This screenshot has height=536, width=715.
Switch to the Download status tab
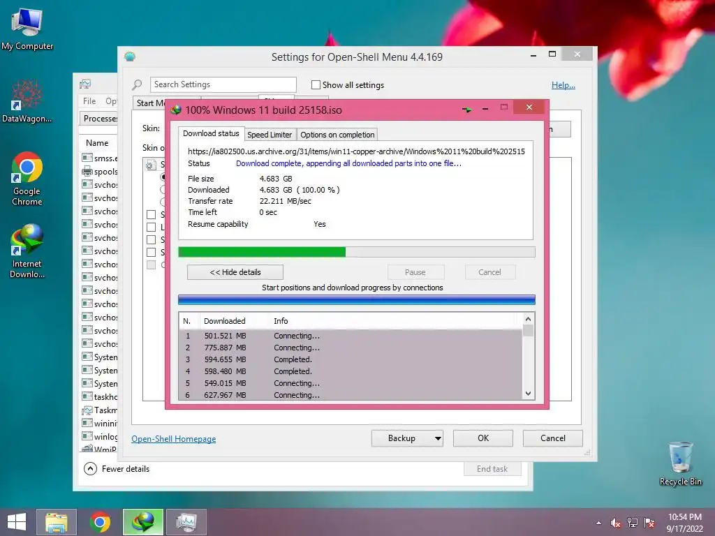click(211, 133)
